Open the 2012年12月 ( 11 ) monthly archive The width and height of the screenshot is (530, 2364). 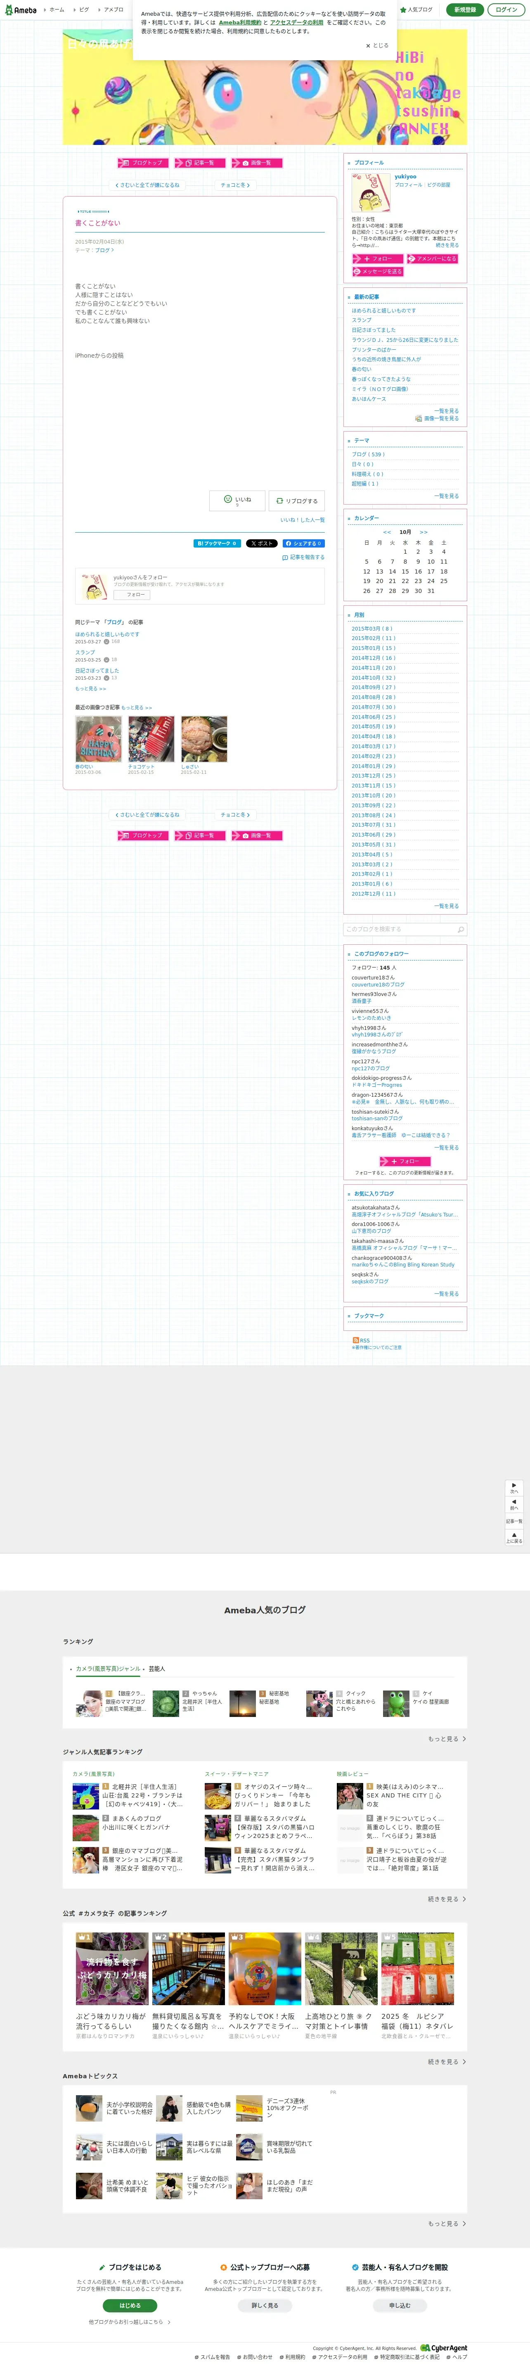click(x=373, y=894)
